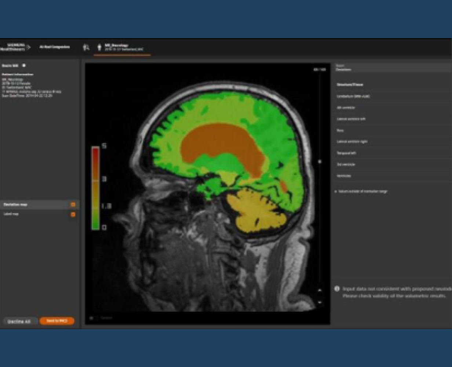Click the slice slider handle beside the image
452x367 pixels.
320,161
